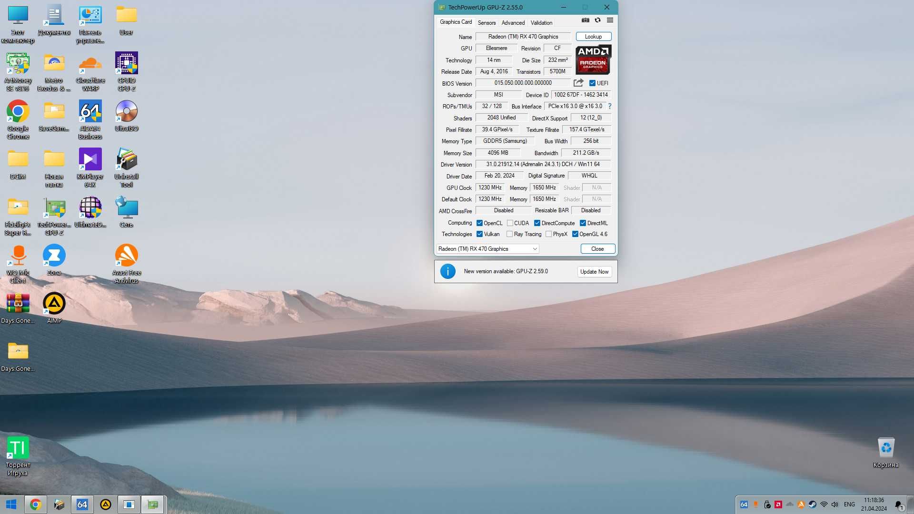Click the volume icon in system tray
This screenshot has height=514, width=914.
pyautogui.click(x=835, y=504)
